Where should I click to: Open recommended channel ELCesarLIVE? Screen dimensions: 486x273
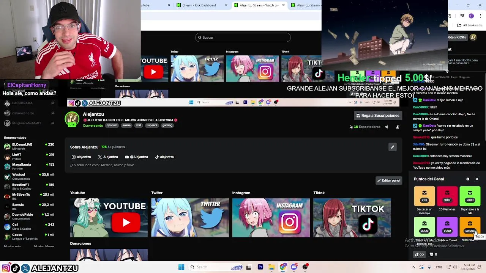pyautogui.click(x=29, y=146)
